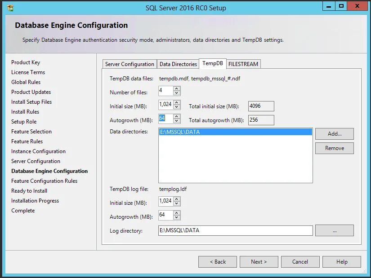
Task: Click the log file Autogrowth field
Action: tap(165, 215)
